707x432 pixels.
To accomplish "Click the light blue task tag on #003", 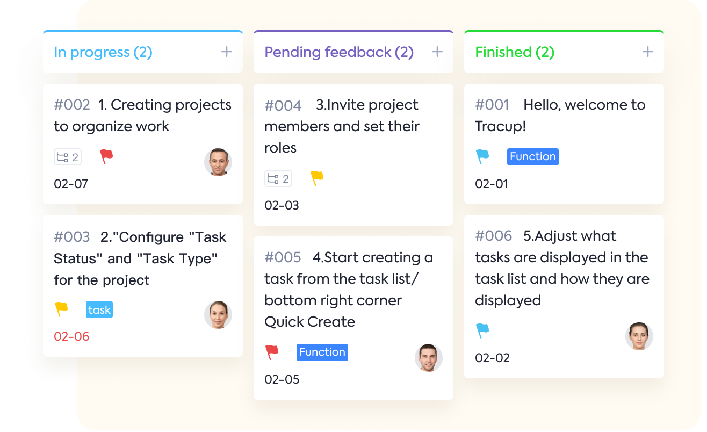I will (x=99, y=310).
